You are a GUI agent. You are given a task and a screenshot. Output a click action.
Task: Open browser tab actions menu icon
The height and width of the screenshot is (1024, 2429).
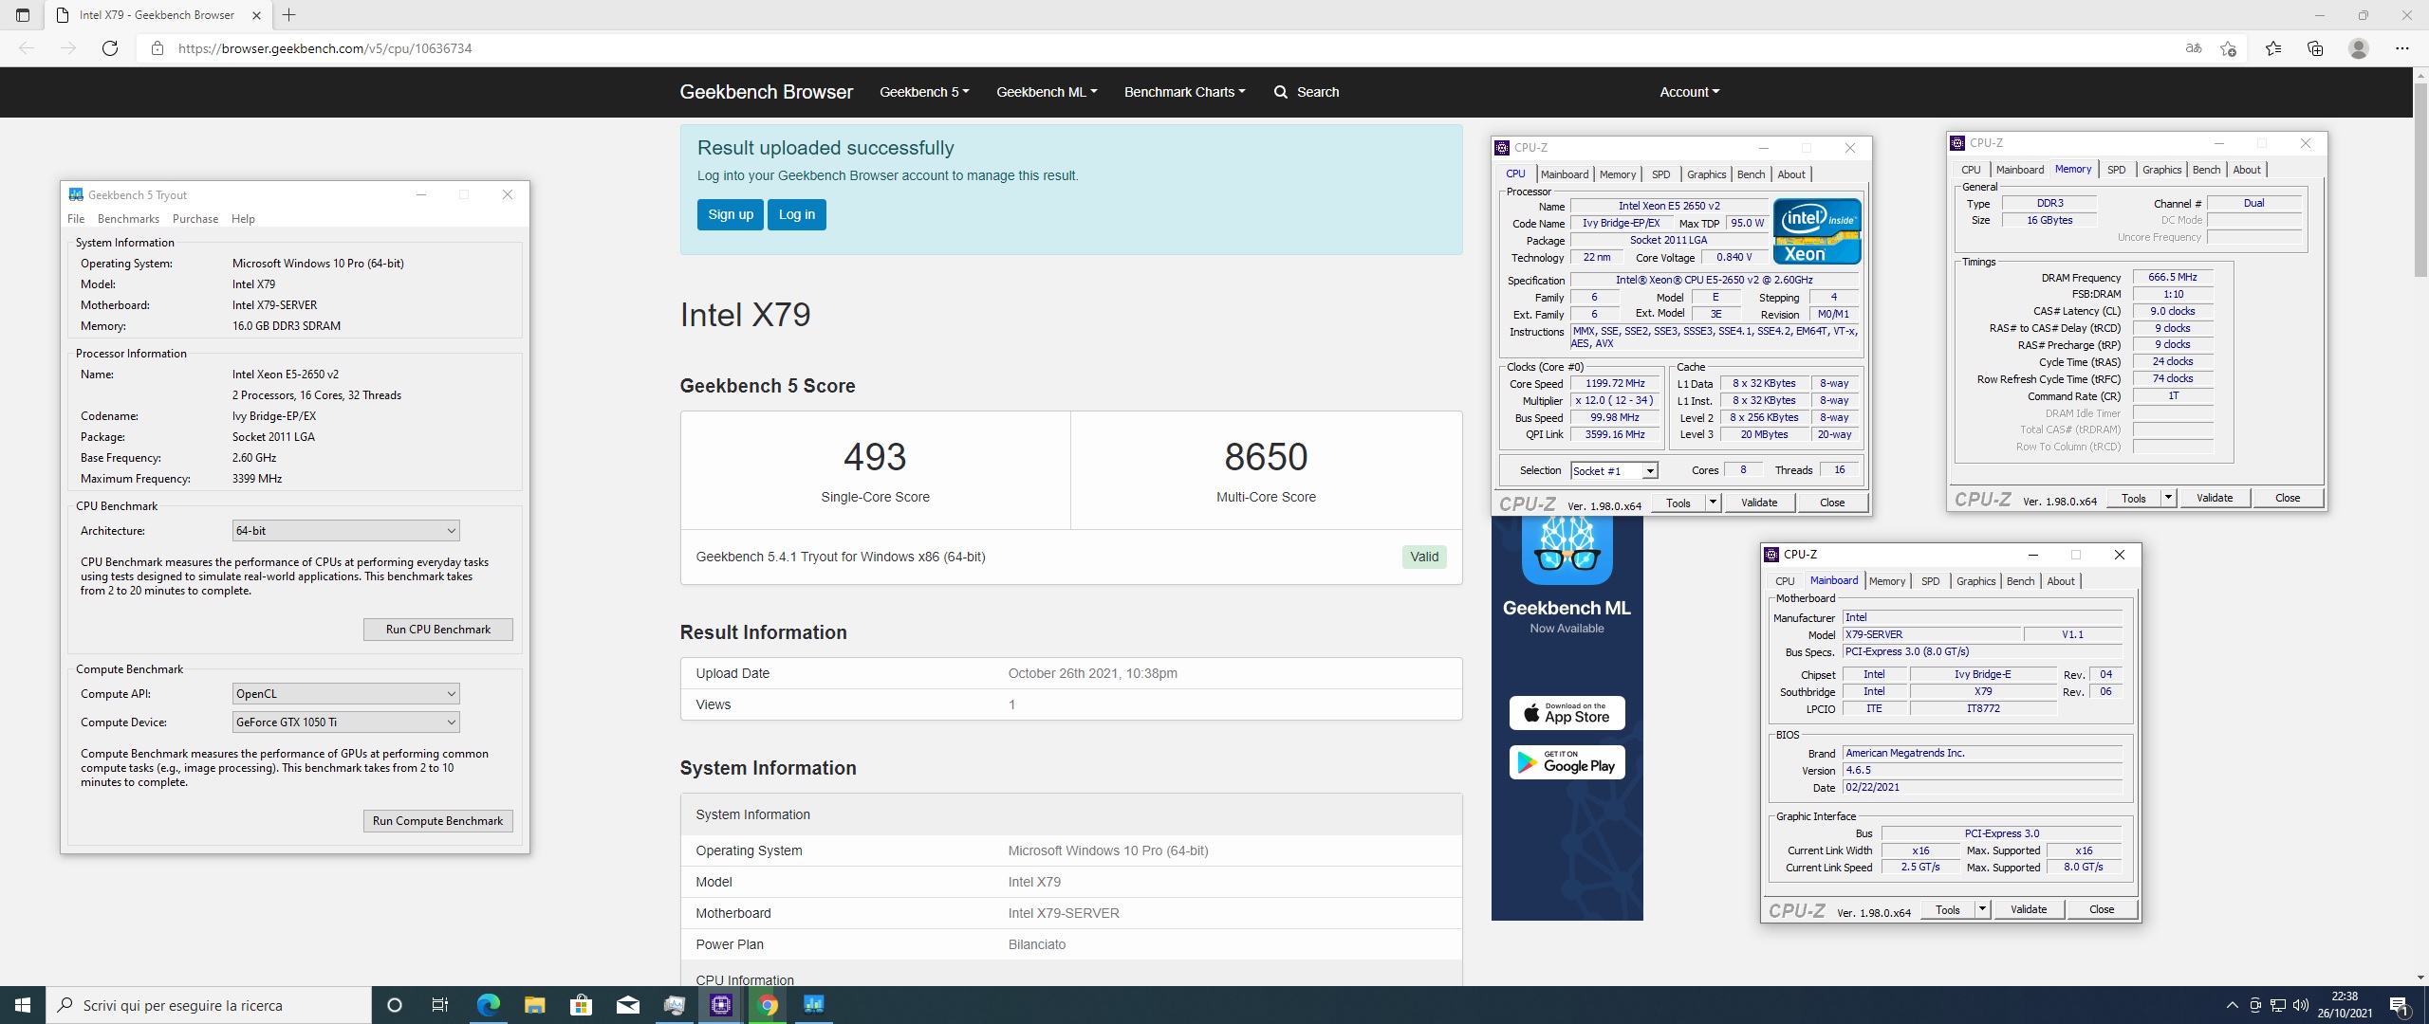23,15
